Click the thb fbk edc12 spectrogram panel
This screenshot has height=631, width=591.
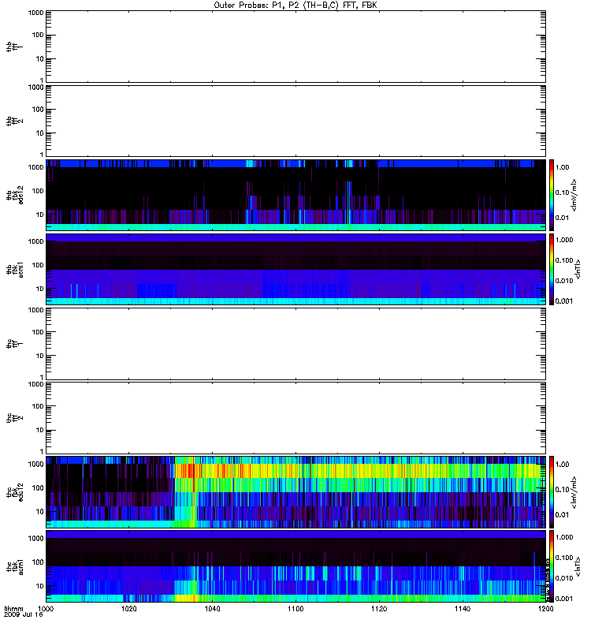295,195
